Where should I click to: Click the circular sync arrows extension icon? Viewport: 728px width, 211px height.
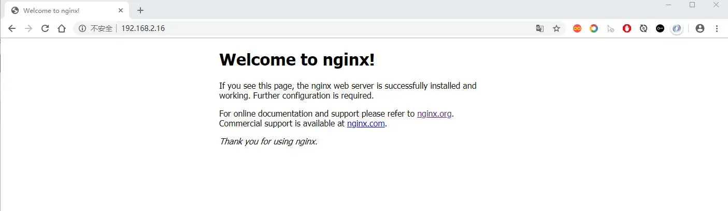644,29
